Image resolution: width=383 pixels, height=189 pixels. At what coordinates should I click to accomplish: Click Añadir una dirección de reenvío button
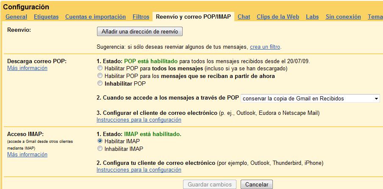[140, 31]
